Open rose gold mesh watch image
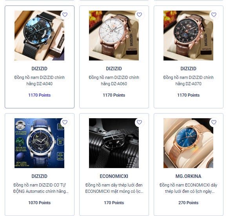The width and height of the screenshot is (227, 216). [188, 143]
